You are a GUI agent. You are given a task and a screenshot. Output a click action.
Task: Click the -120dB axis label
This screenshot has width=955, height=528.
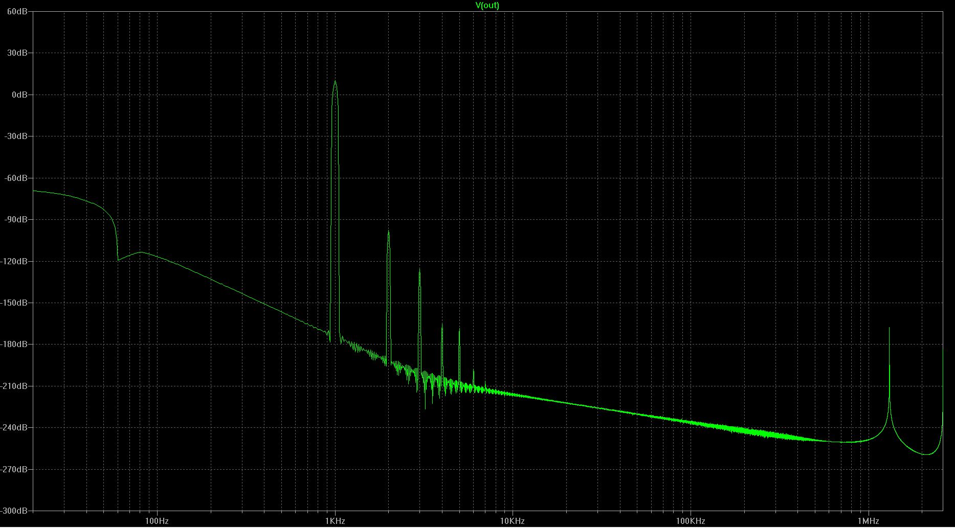(x=14, y=261)
